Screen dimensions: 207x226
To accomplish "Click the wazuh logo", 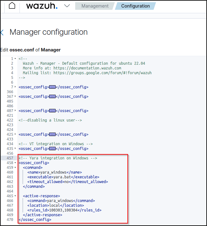I will tap(42, 6).
